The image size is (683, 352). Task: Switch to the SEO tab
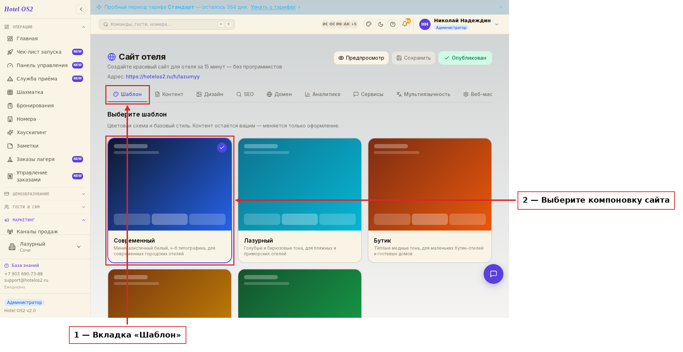(245, 94)
